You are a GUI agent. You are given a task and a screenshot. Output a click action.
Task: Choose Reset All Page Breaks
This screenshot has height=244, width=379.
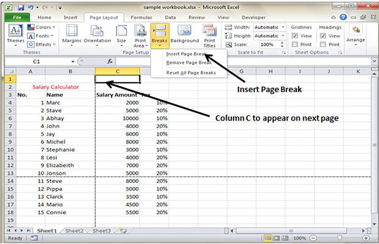189,73
